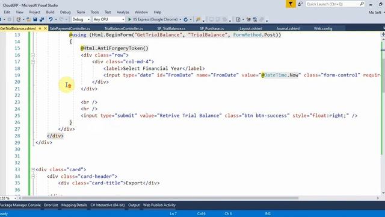Start debugging with the green play icon

(130, 19)
